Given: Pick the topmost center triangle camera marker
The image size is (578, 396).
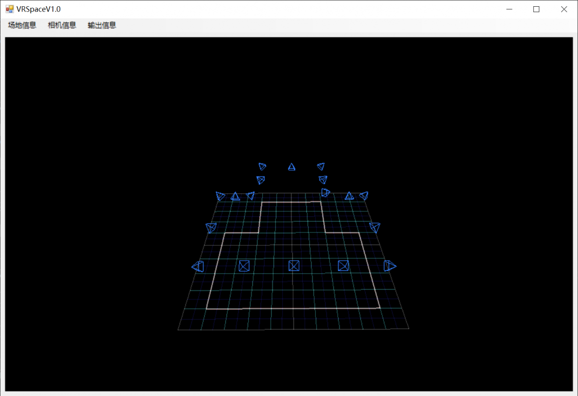Looking at the screenshot, I should click(291, 167).
